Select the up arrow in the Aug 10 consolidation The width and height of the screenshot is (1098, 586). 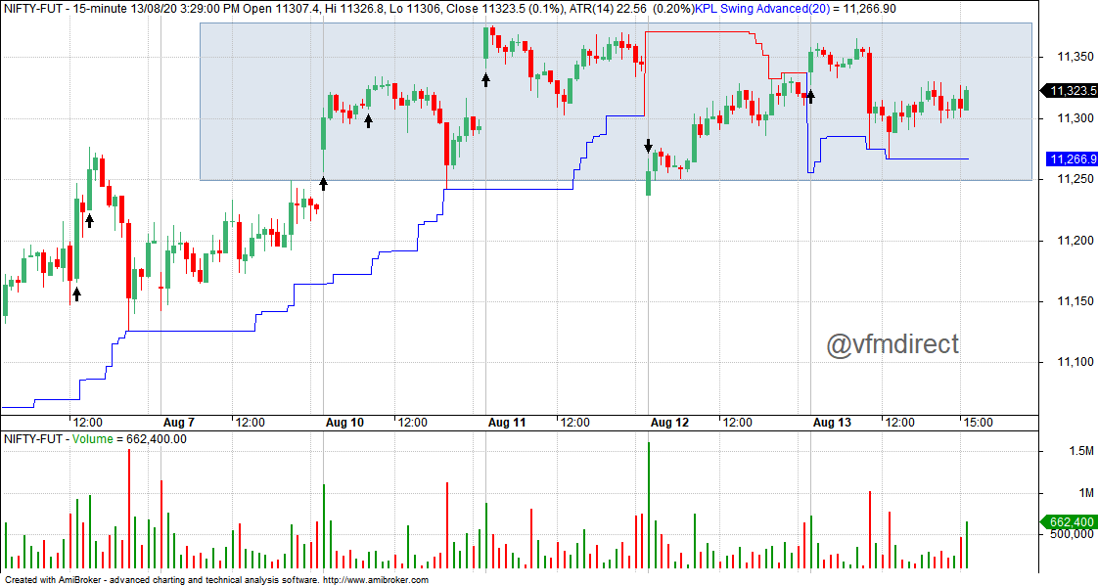pyautogui.click(x=368, y=119)
